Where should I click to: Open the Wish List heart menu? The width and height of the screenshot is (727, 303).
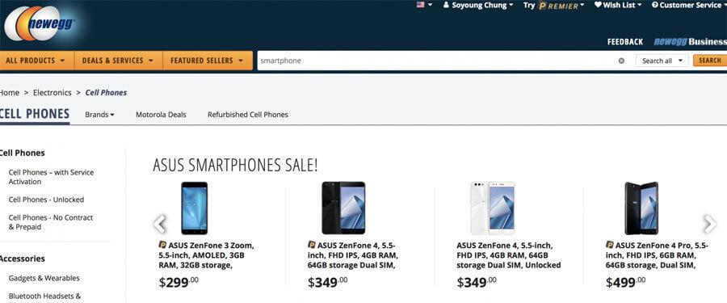coord(618,5)
